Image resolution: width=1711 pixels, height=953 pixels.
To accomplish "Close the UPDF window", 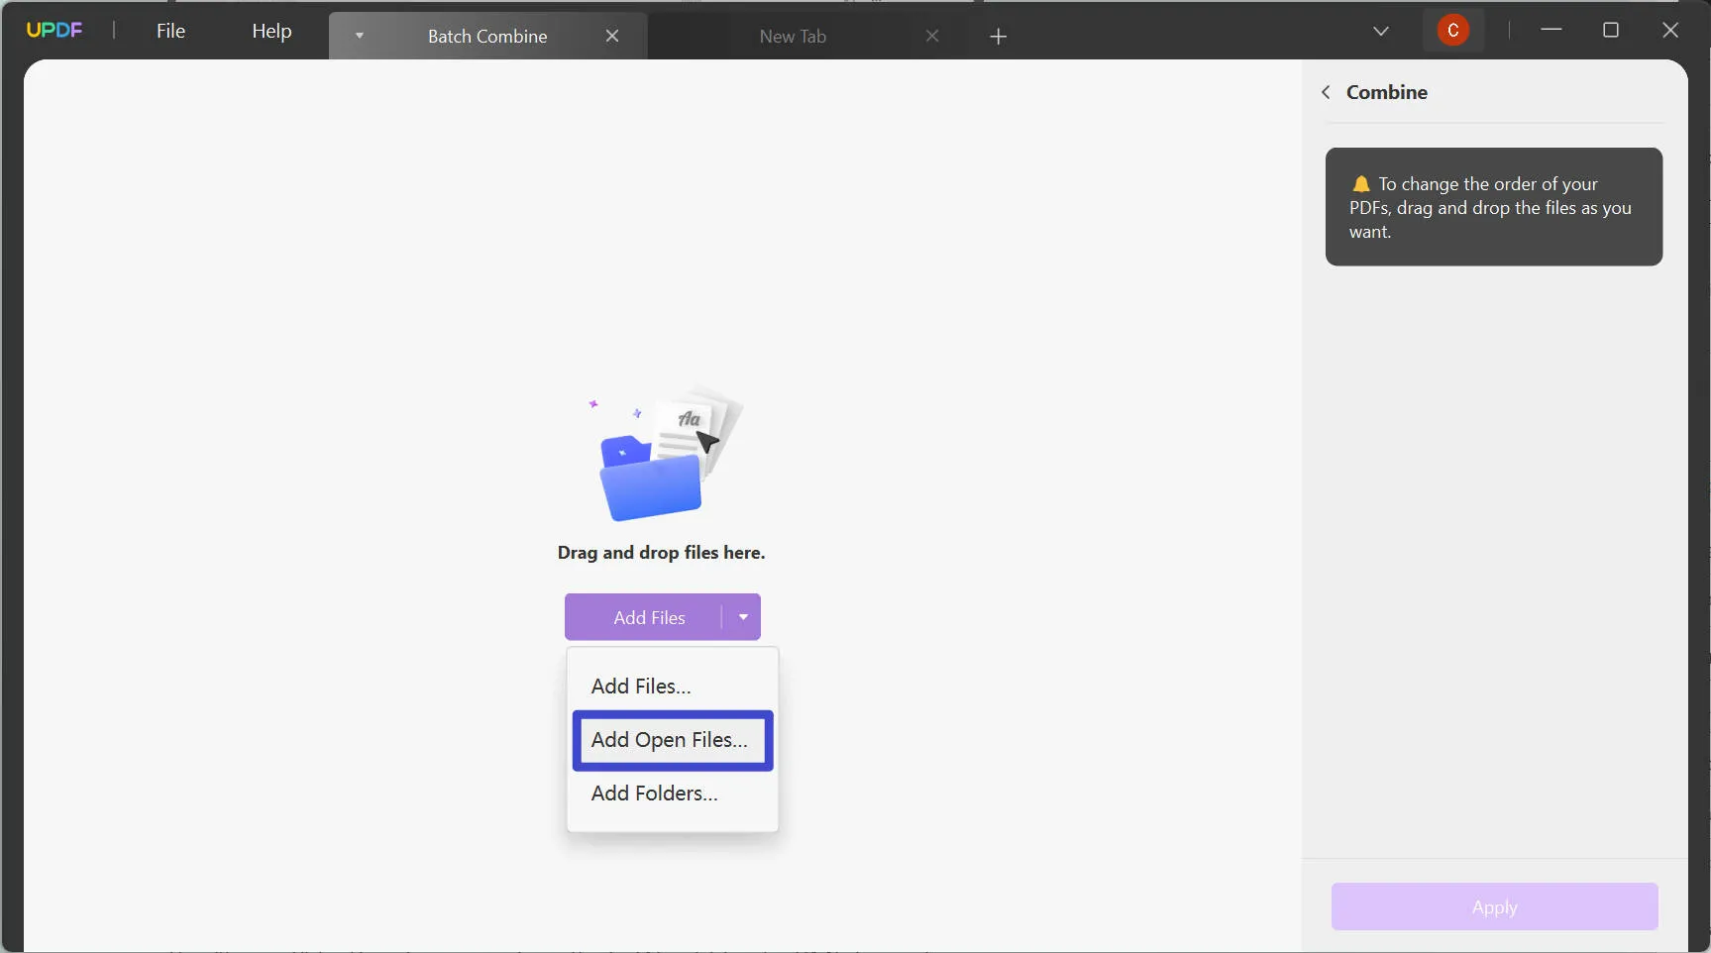I will (1670, 30).
